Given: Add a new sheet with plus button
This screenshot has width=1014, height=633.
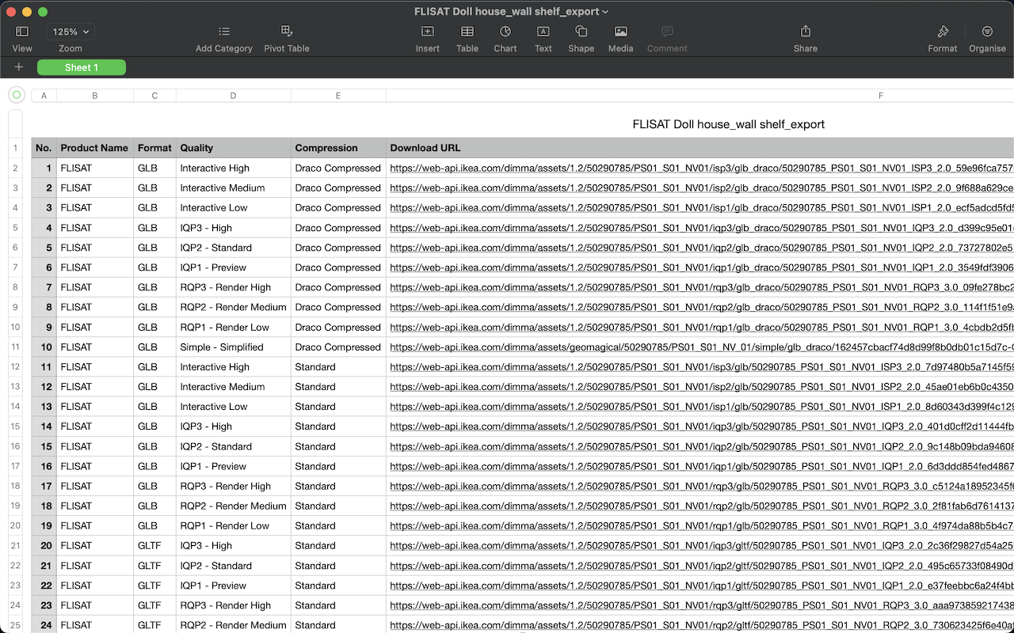Looking at the screenshot, I should (19, 67).
